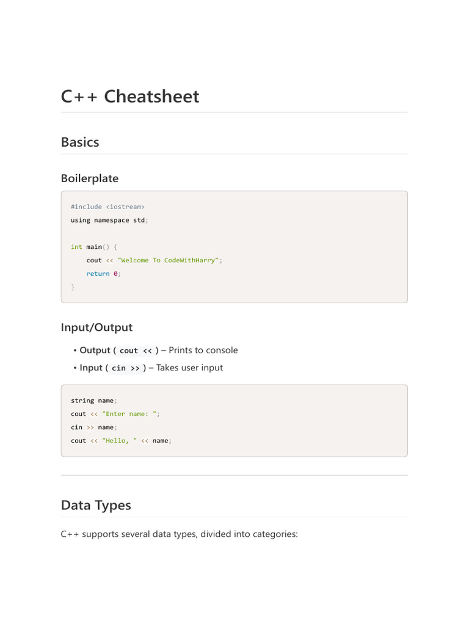This screenshot has height=626, width=469.
Task: Click the "#include <iostream>" code line
Action: point(107,207)
